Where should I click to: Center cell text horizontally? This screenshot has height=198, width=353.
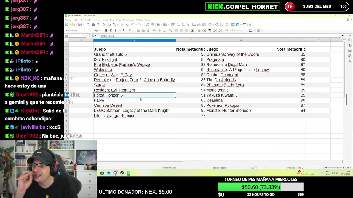pyautogui.click(x=143, y=31)
